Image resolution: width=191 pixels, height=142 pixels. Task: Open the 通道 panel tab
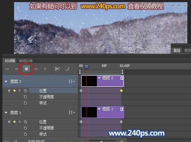pyautogui.click(x=187, y=50)
